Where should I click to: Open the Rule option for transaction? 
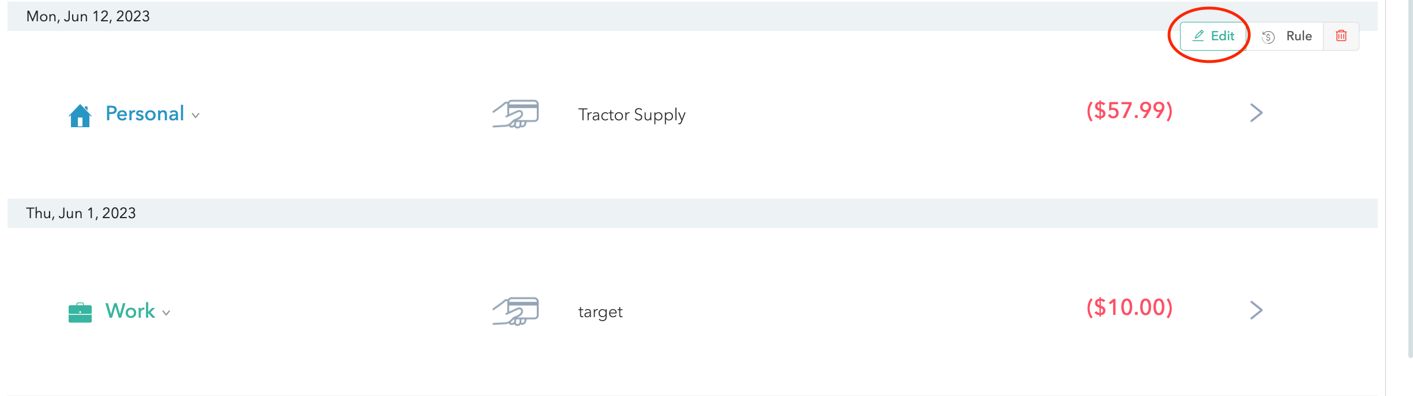click(x=1285, y=36)
